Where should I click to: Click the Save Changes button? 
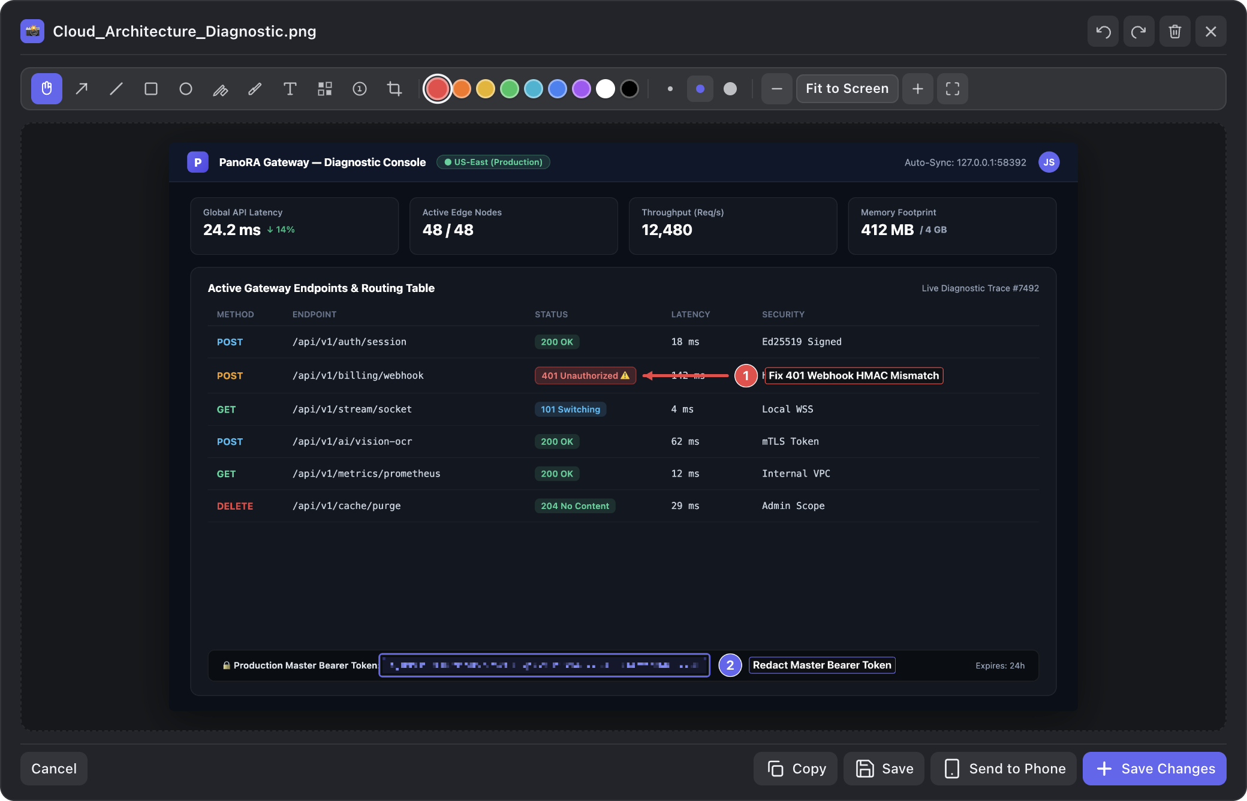(1155, 769)
